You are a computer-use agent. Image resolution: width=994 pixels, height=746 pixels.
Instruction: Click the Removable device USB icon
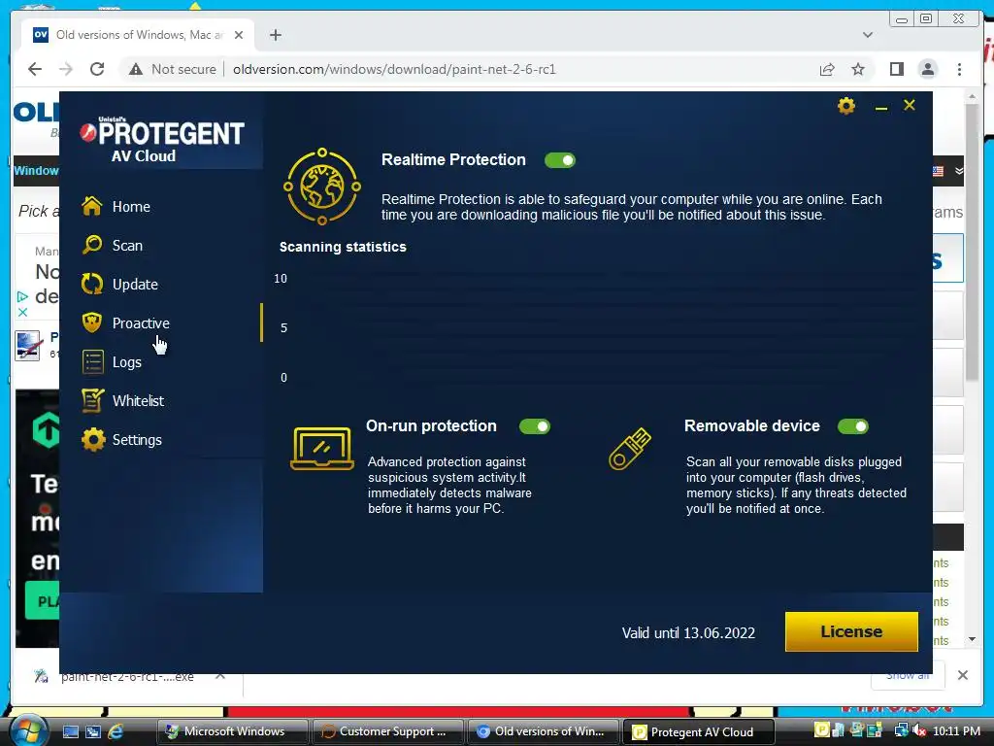tap(629, 449)
